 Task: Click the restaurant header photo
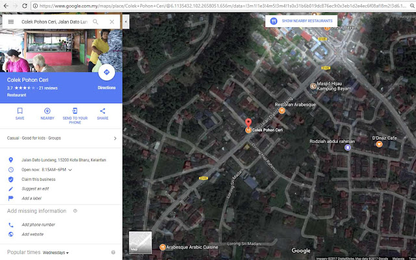pyautogui.click(x=61, y=51)
